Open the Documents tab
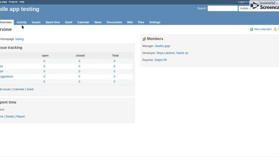This screenshot has height=157, width=279. (114, 22)
